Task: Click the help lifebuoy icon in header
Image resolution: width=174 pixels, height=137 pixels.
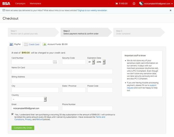Action: (x=134, y=4)
